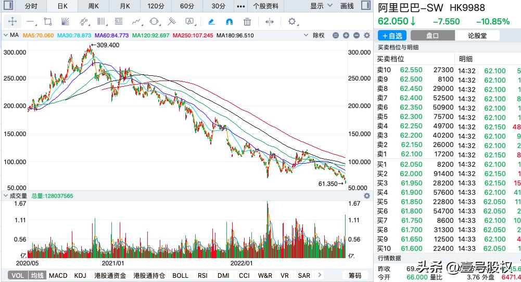Choose the circular cycle drawing tool

[x=154, y=22]
